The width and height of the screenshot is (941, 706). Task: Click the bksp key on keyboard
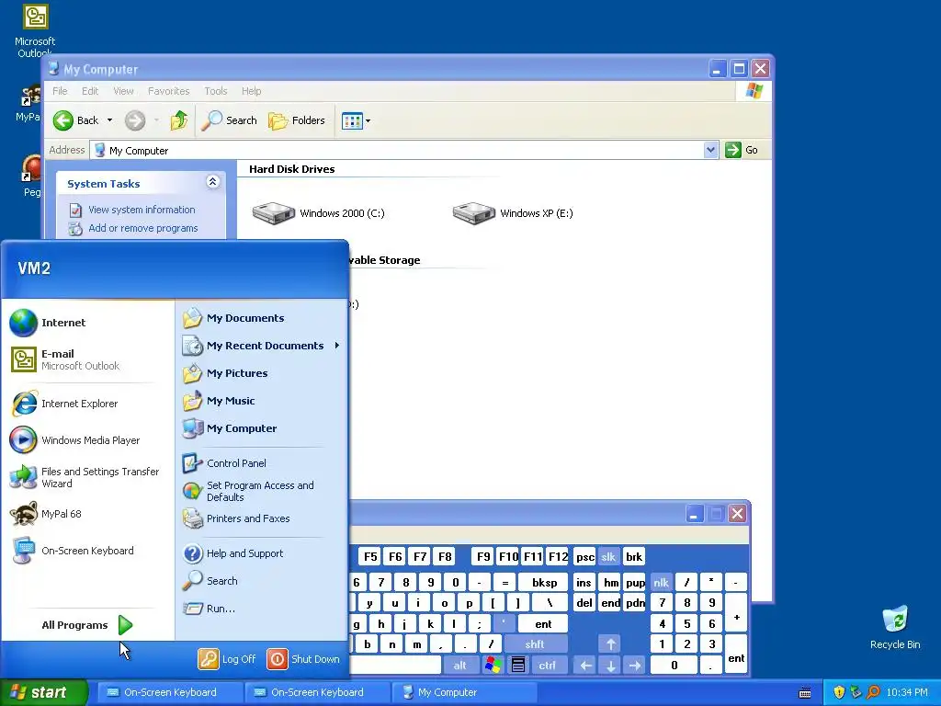click(x=544, y=582)
